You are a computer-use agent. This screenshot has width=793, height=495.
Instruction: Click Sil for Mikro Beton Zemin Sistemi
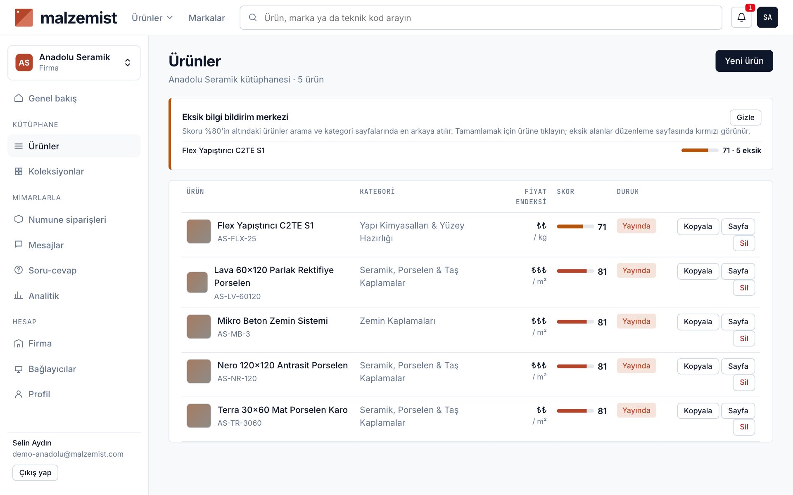tap(744, 339)
